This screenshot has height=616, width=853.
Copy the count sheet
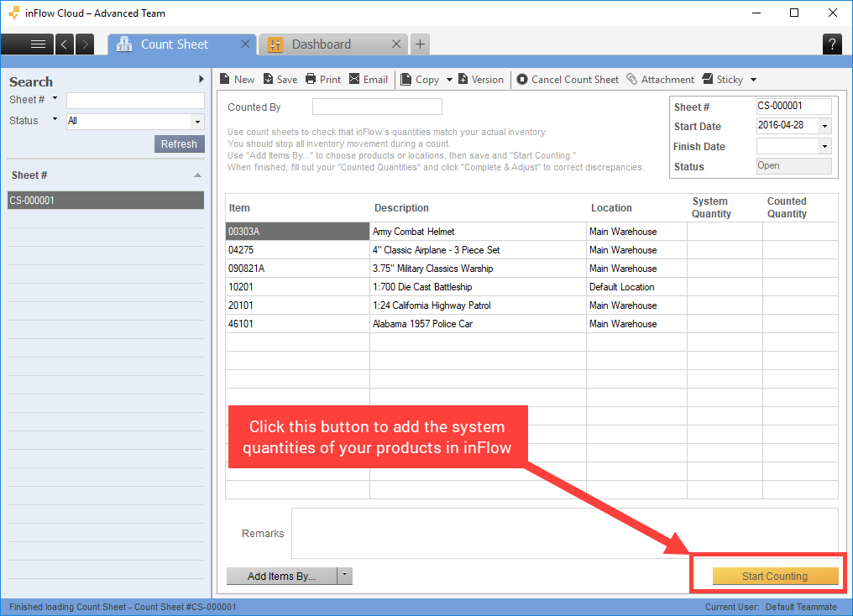(420, 80)
